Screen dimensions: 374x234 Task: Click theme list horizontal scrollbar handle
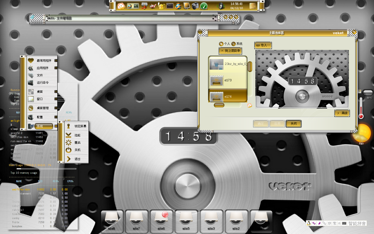click(x=219, y=105)
